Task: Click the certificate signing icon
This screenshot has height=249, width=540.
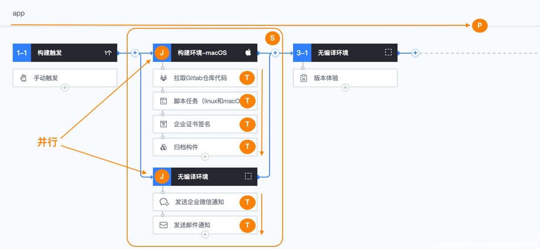Action: 164,124
